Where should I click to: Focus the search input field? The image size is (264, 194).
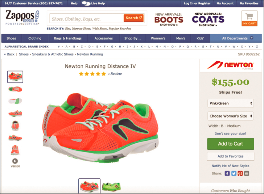tap(87, 18)
